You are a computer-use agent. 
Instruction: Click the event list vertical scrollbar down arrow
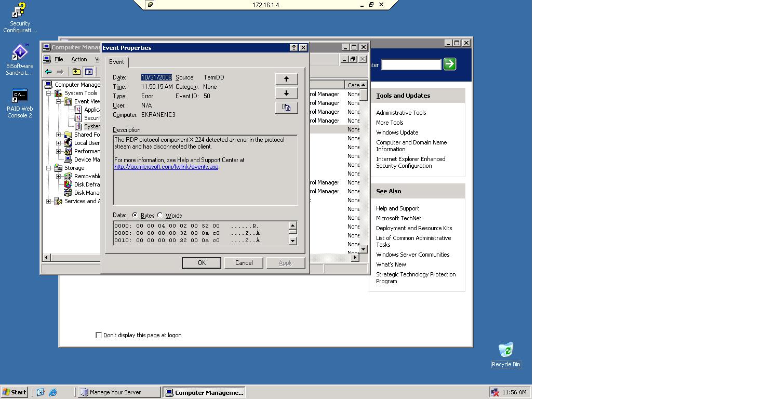click(364, 249)
